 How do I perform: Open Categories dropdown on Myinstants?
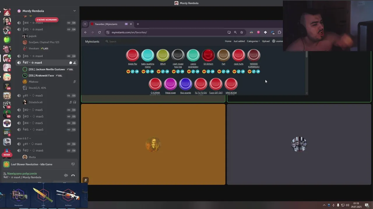(x=253, y=41)
